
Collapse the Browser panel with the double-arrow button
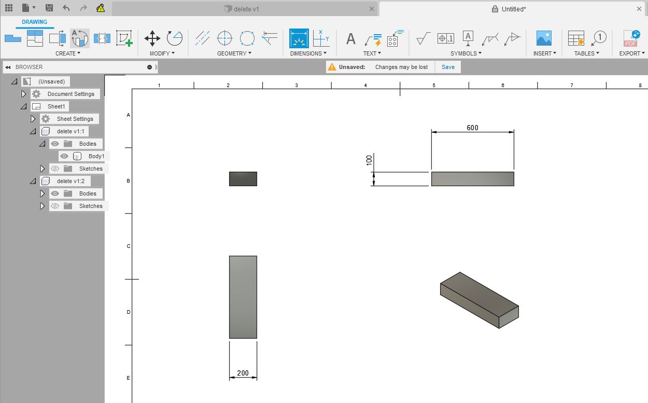[8, 67]
